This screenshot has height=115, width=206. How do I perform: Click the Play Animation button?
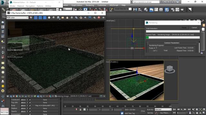(x=182, y=109)
